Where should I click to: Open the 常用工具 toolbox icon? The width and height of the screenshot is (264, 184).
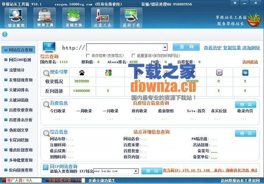point(45,18)
